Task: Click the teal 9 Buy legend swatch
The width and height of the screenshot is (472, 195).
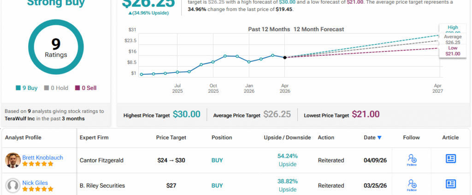Action: (18, 88)
